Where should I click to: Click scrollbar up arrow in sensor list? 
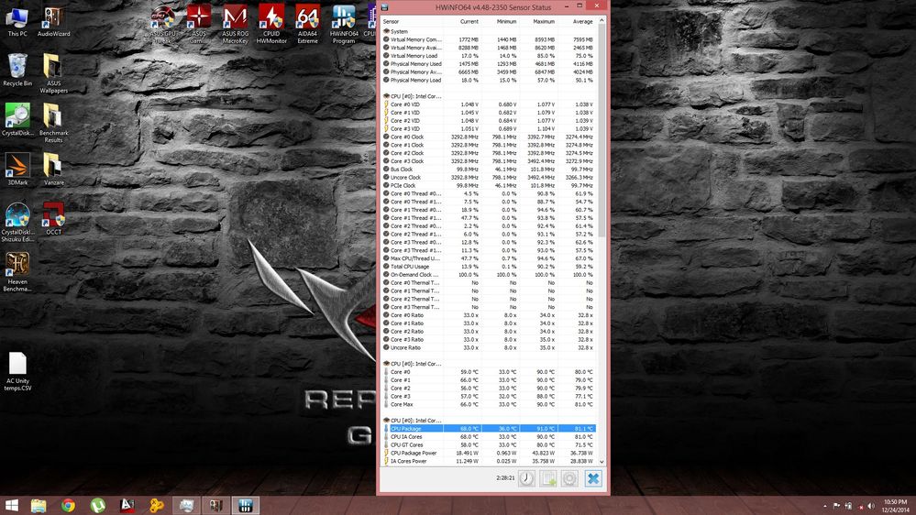click(x=601, y=21)
